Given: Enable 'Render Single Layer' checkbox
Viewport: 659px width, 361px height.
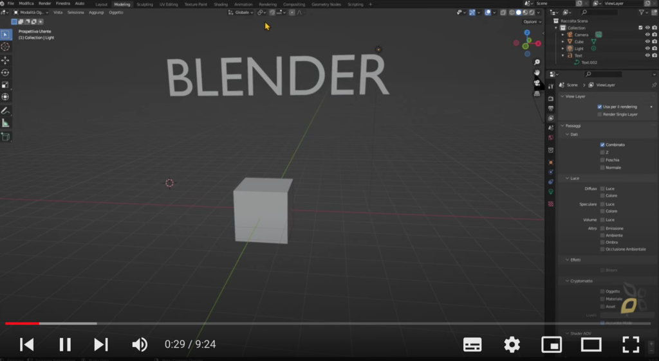Looking at the screenshot, I should pos(600,114).
